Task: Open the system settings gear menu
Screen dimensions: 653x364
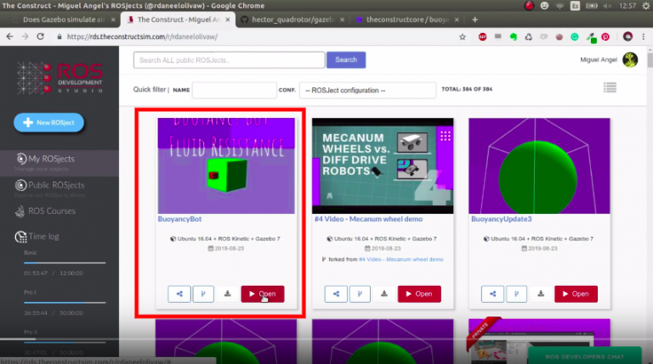Action: tap(645, 6)
